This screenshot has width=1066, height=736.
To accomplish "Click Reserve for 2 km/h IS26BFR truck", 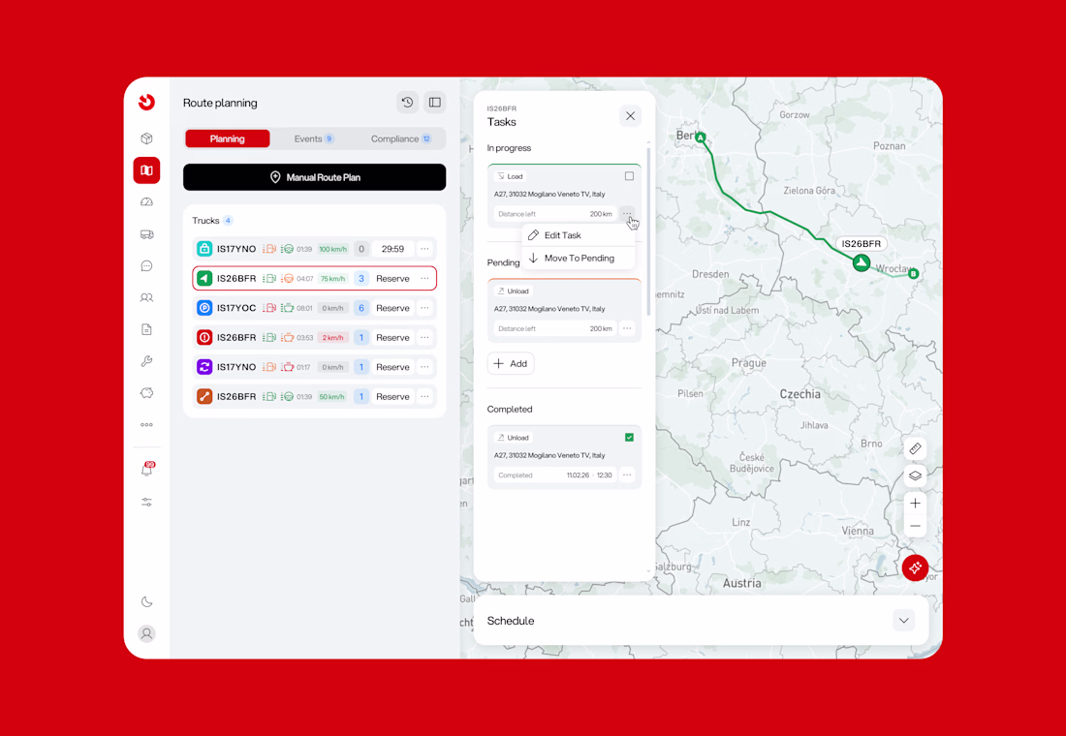I will [x=392, y=337].
